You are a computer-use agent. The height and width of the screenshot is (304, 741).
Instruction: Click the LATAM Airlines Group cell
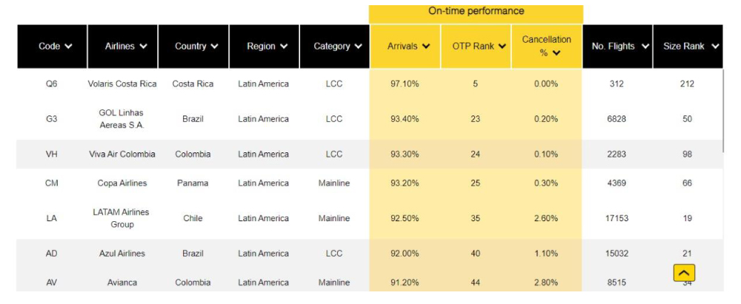tap(122, 217)
